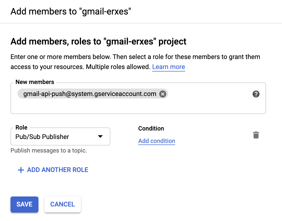
Task: Select the gmail-api-push@system.gserviceaccount.com chip text
Action: coord(90,94)
